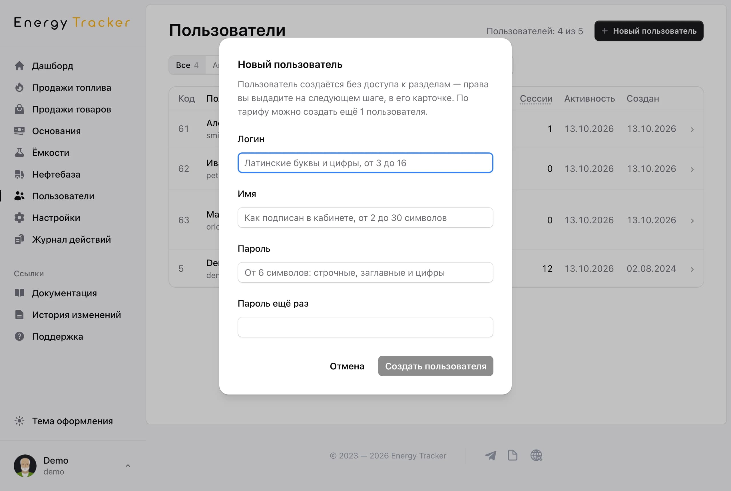This screenshot has width=731, height=491.
Task: Click the money icon next to Основания
Action: point(19,131)
